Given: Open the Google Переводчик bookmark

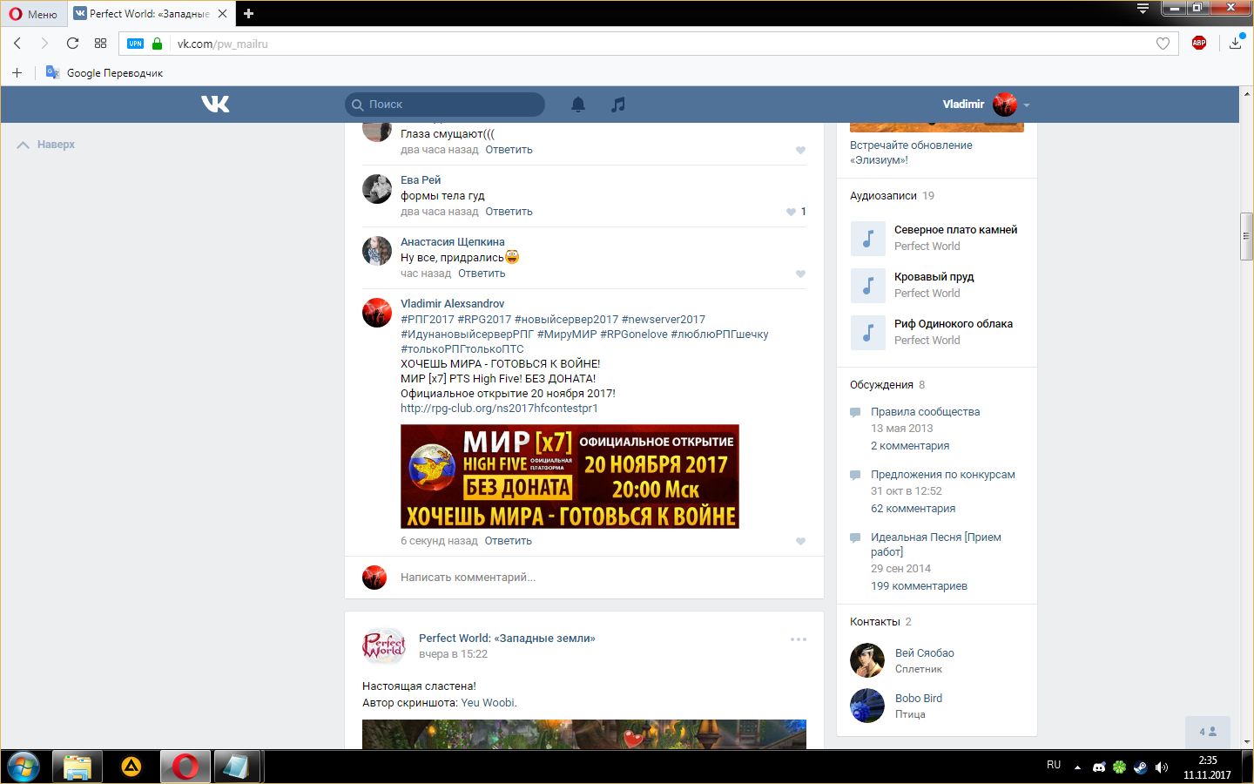Looking at the screenshot, I should [104, 72].
